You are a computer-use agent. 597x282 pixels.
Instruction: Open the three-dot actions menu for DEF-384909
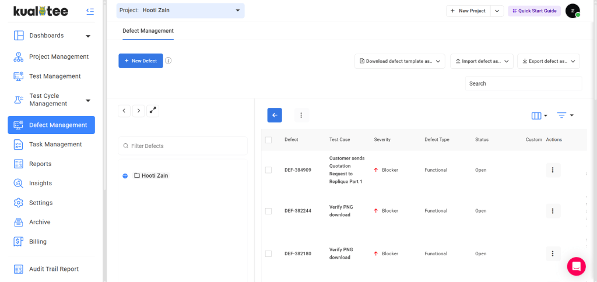(553, 170)
